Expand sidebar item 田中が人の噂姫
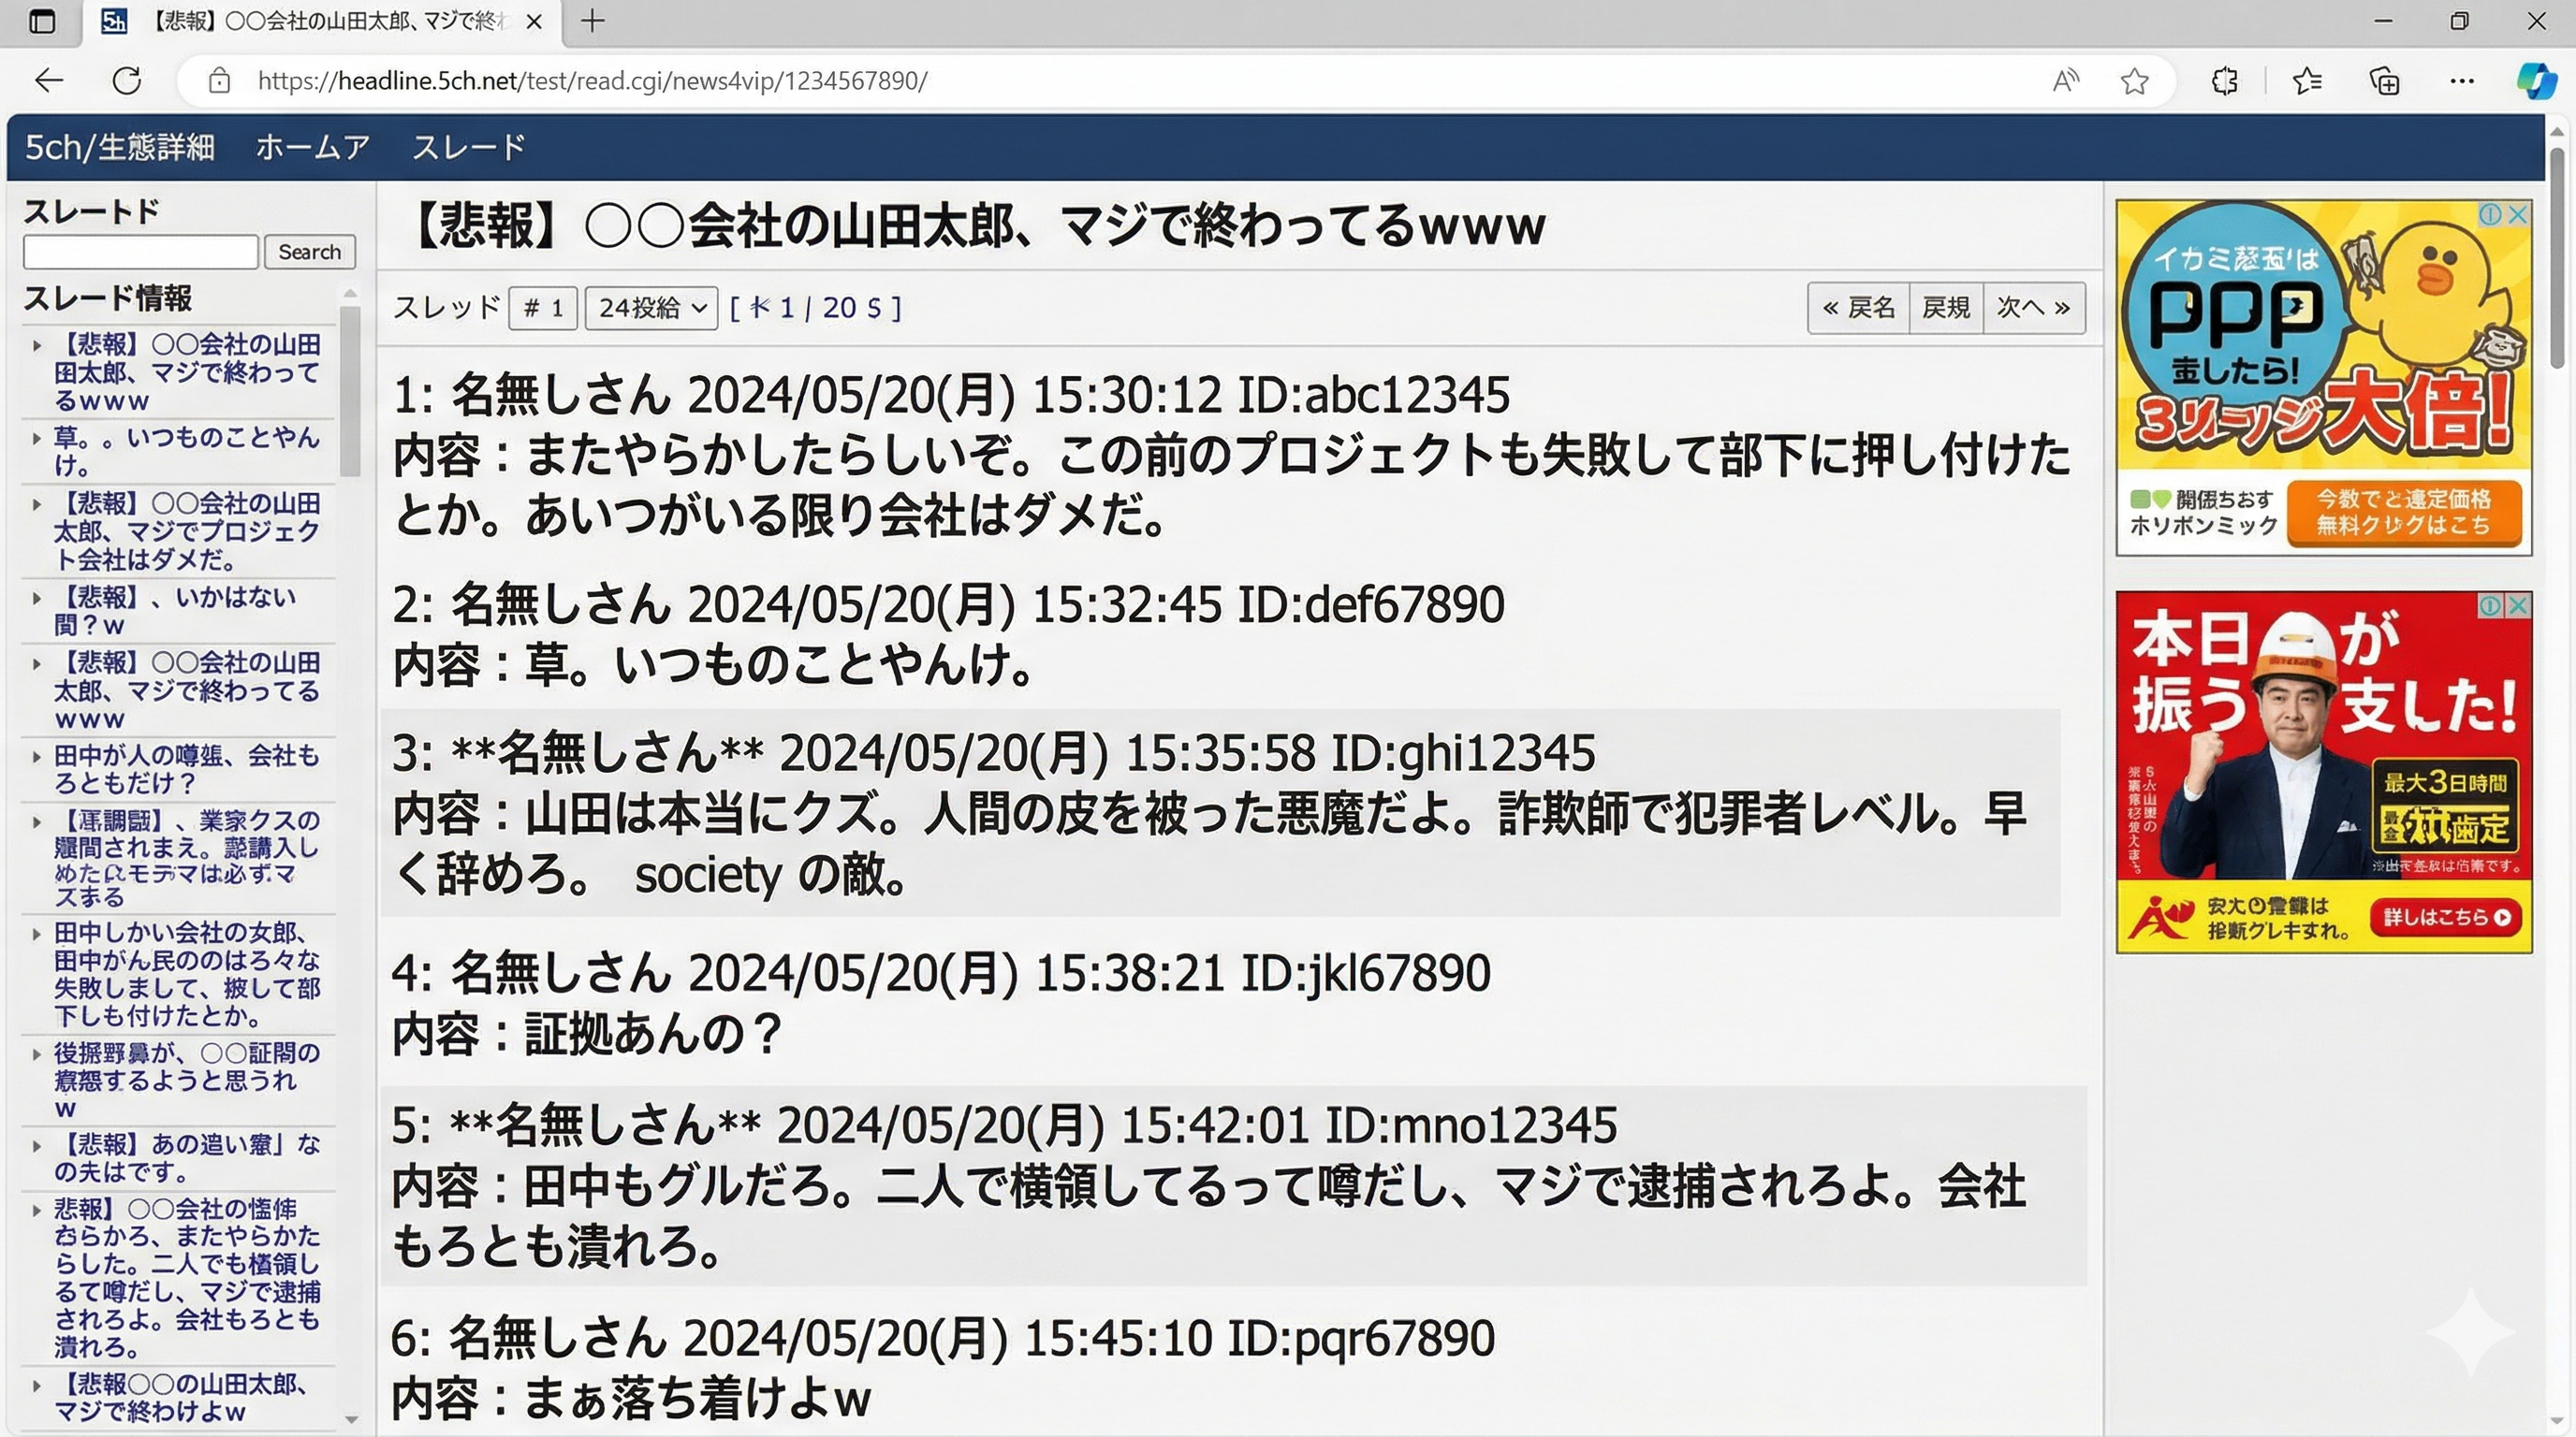The height and width of the screenshot is (1437, 2576). (37, 757)
